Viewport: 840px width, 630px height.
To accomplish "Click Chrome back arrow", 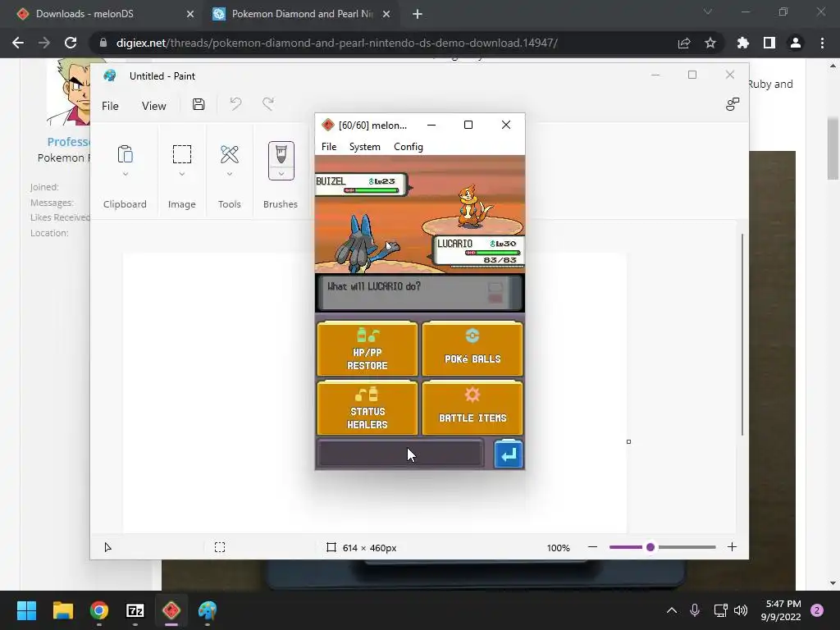I will (x=18, y=43).
